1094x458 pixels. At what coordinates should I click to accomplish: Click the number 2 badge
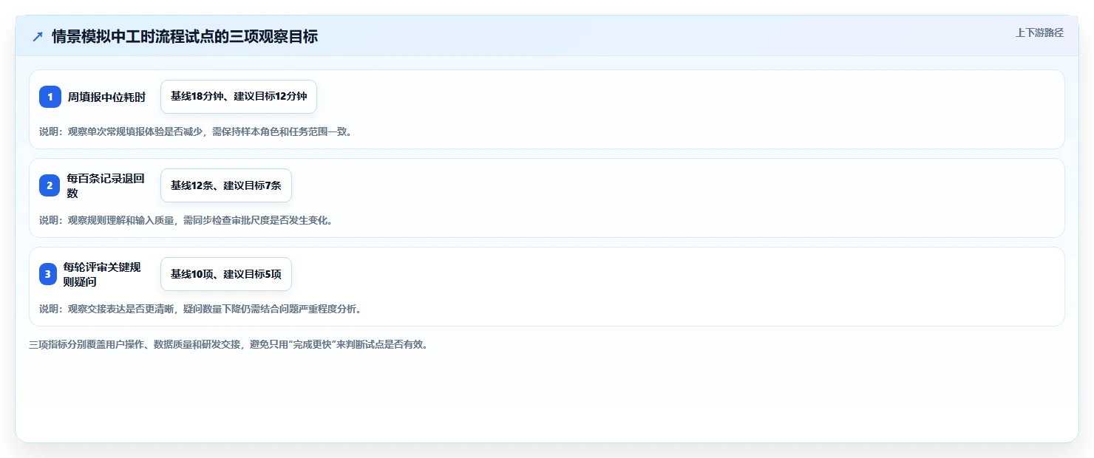click(50, 185)
